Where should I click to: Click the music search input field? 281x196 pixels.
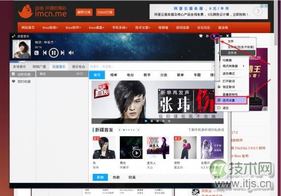click(x=150, y=66)
